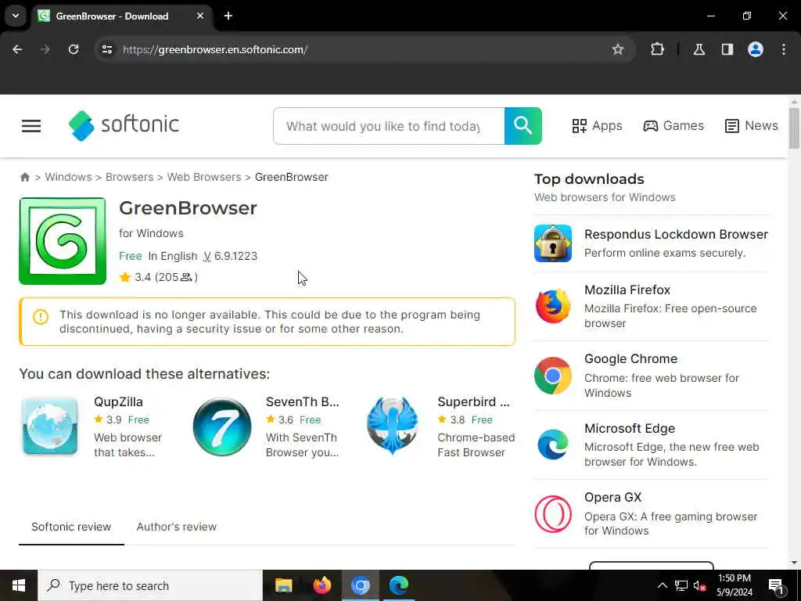Go to Web Browsers breadcrumb link
Screen dimensions: 801x601
pyautogui.click(x=204, y=177)
